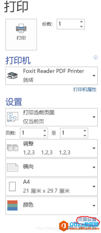Decrease the number of copies

pyautogui.click(x=81, y=26)
